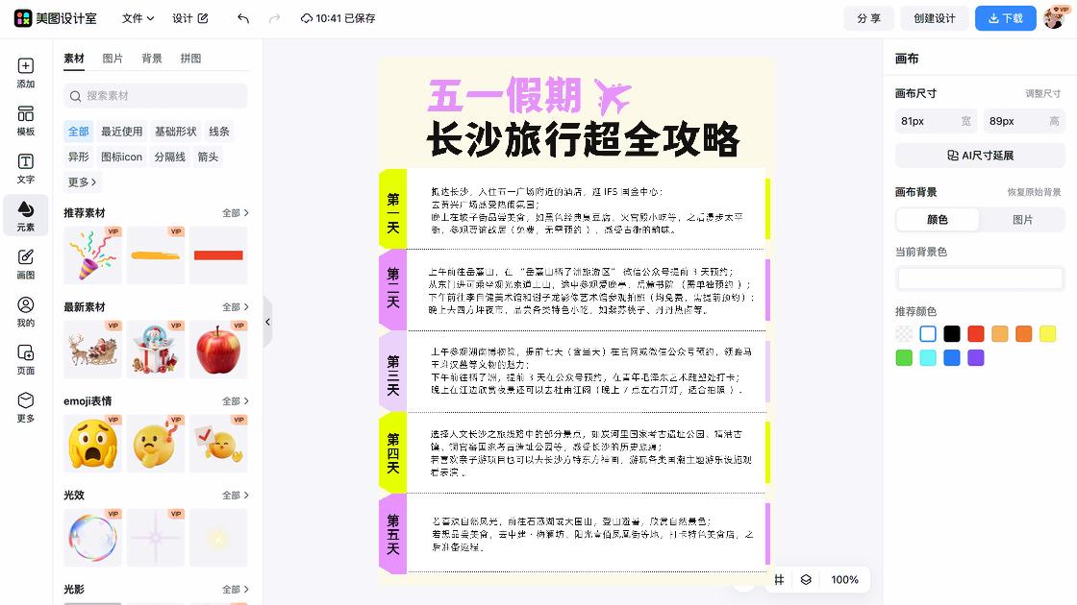
Task: Pick the transparent checkerboard color swatch
Action: point(904,333)
